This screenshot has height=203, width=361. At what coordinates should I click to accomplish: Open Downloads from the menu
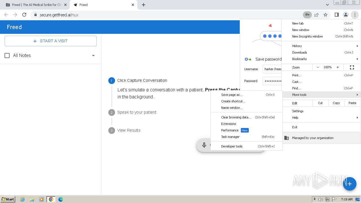click(321, 52)
